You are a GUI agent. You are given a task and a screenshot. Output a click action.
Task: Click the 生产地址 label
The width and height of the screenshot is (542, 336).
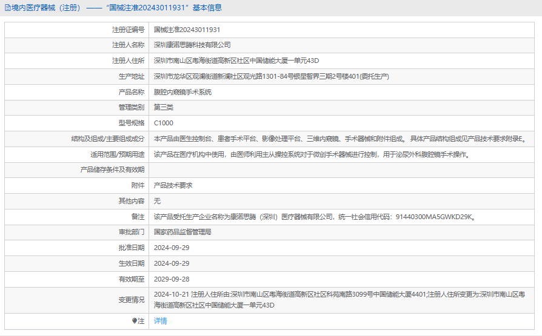(x=132, y=76)
